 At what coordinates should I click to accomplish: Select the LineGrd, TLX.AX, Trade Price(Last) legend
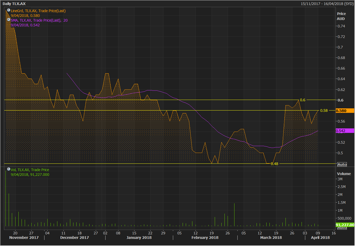(x=38, y=11)
